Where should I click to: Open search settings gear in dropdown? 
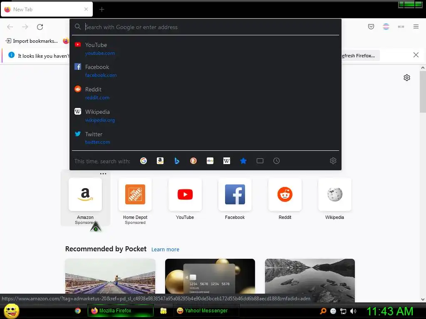click(333, 161)
